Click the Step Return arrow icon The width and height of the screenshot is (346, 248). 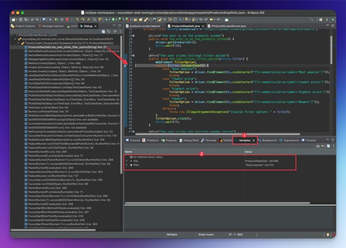click(x=89, y=19)
